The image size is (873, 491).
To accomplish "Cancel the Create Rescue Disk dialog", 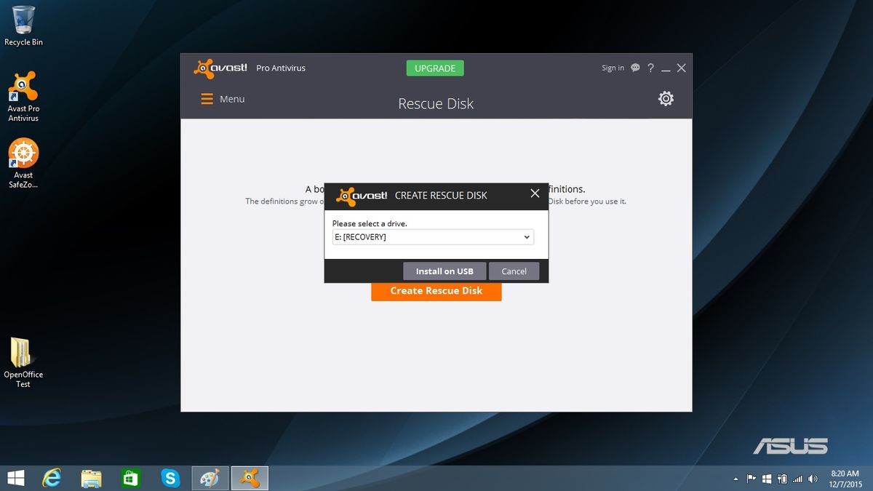I will coord(514,271).
